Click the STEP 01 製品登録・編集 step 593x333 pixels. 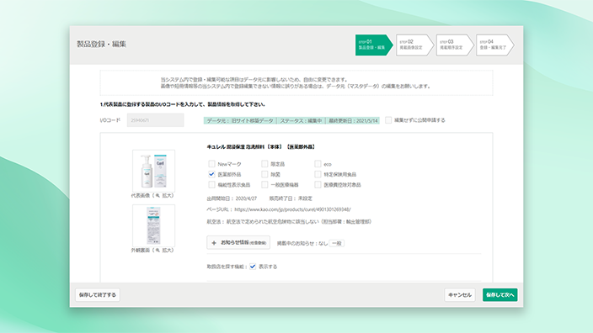tap(374, 45)
